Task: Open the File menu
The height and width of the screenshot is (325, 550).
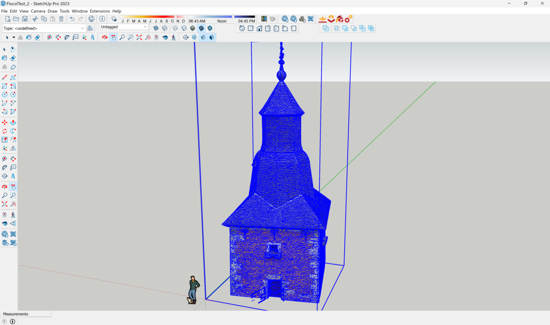Action: click(x=4, y=11)
